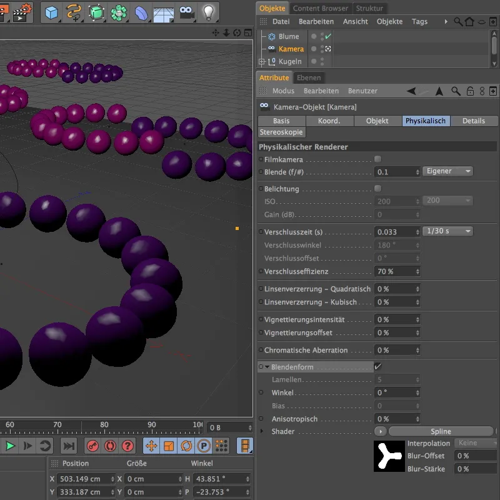Open the Tags menu
Image resolution: width=500 pixels, height=500 pixels.
tap(419, 22)
